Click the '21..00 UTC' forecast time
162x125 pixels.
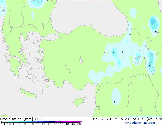135,119
